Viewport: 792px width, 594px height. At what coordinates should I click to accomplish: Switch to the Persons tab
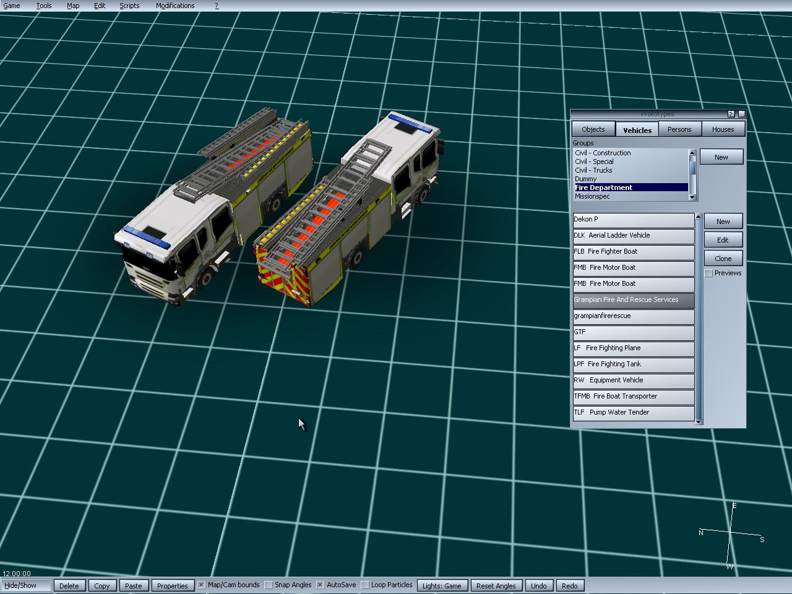pos(679,129)
